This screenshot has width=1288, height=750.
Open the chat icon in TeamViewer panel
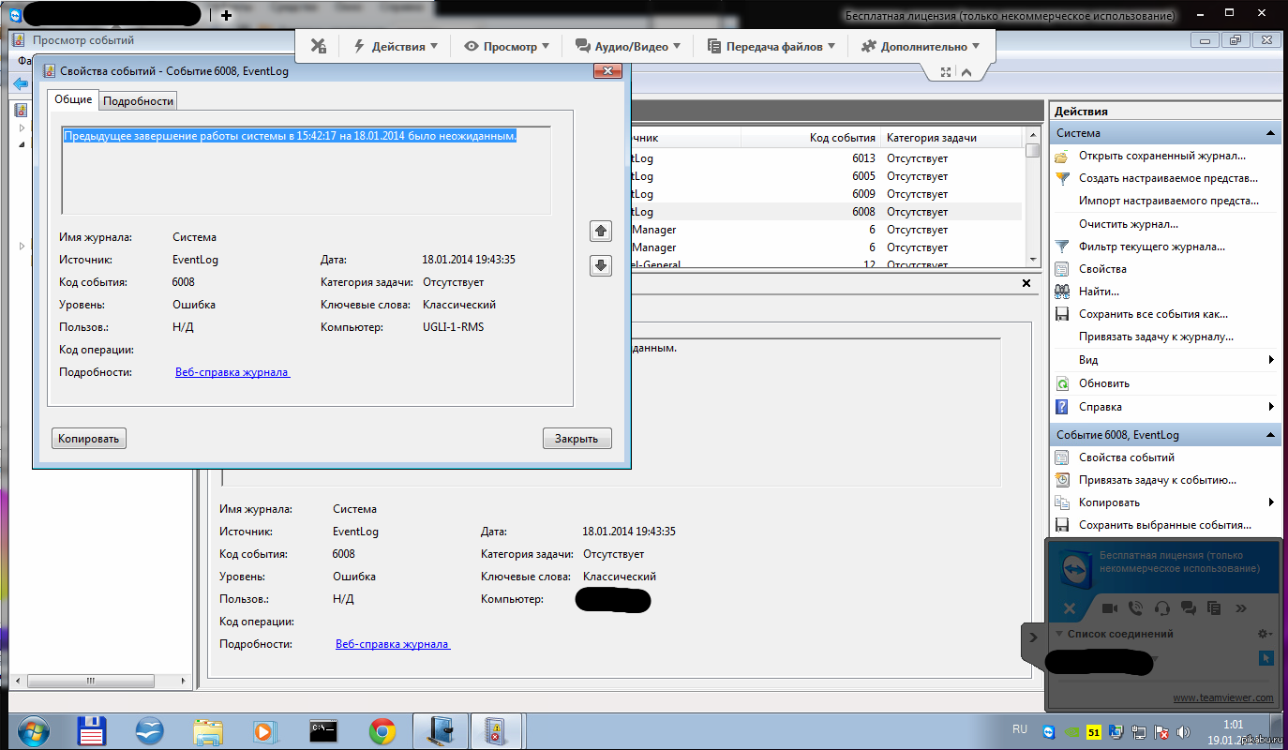(x=1190, y=607)
